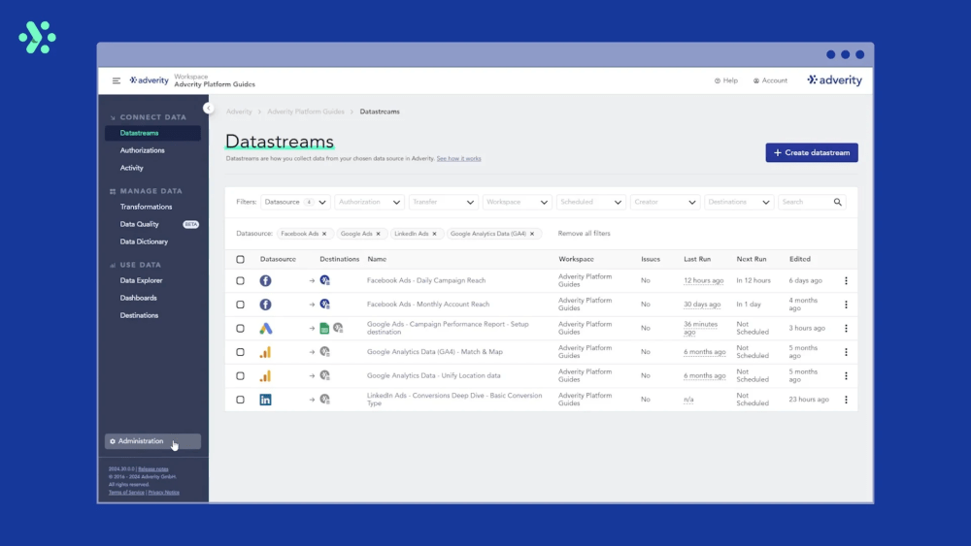Open Destinations in the sidebar

tap(139, 315)
